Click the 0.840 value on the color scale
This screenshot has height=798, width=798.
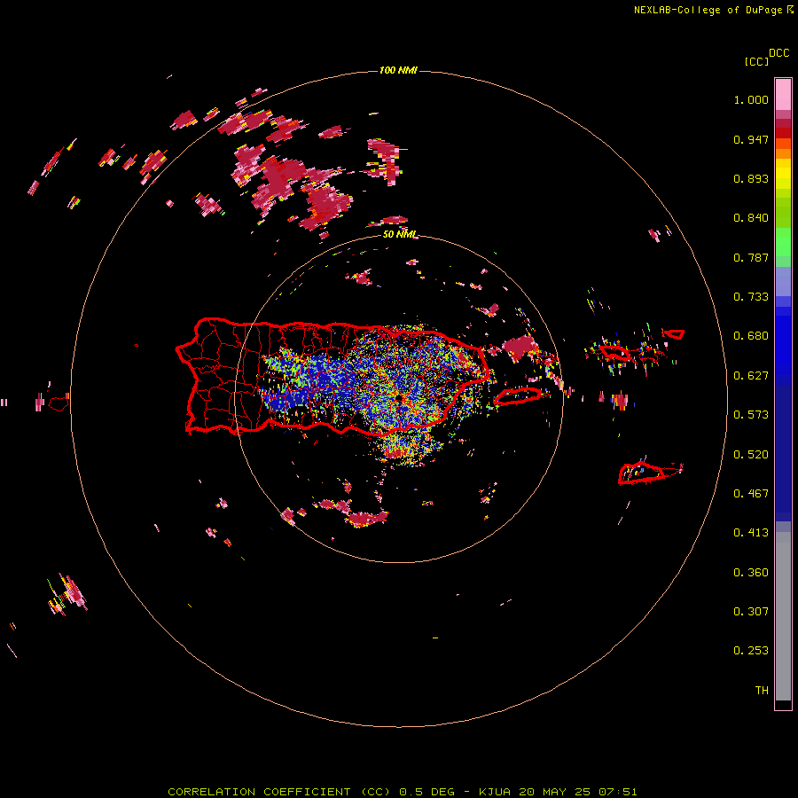(x=751, y=218)
